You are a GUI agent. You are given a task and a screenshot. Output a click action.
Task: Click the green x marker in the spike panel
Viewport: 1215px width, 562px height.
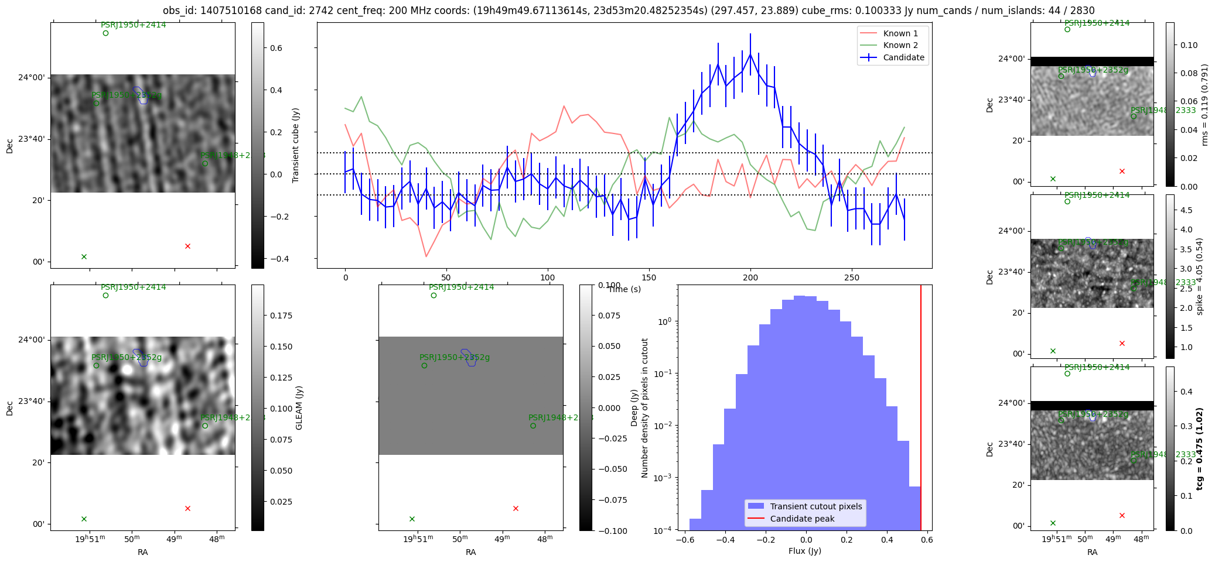click(1053, 351)
